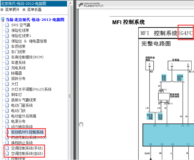Viewport: 194px width, 160px height.
Task: Open 保险丝 & 继电器信息 page
Action: pyautogui.click(x=29, y=41)
